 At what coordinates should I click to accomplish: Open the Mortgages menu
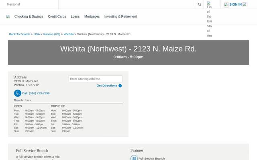(92, 16)
